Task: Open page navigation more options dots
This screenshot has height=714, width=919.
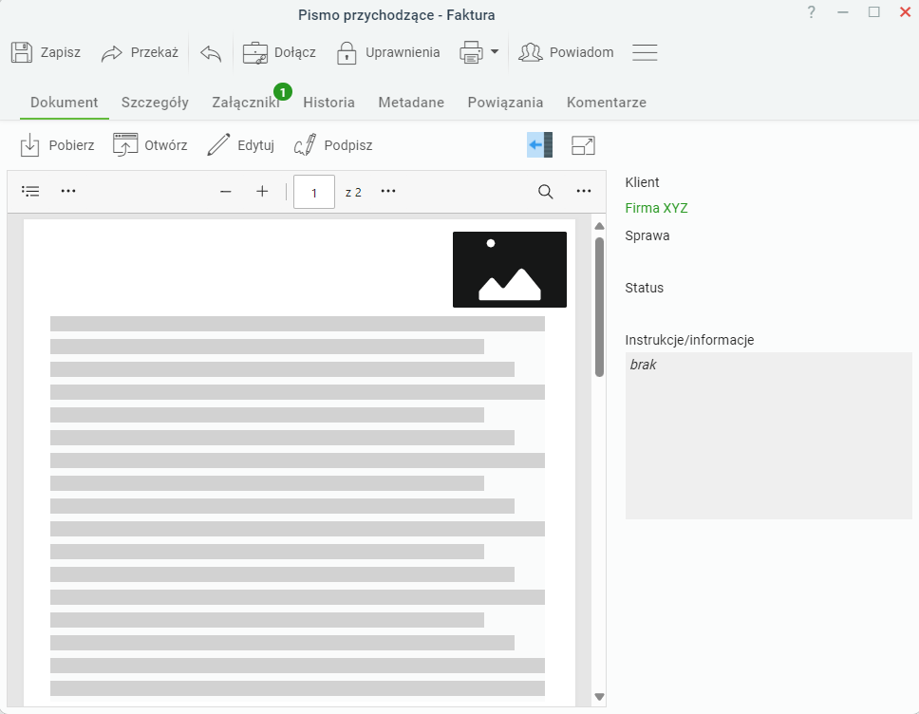Action: (x=388, y=191)
